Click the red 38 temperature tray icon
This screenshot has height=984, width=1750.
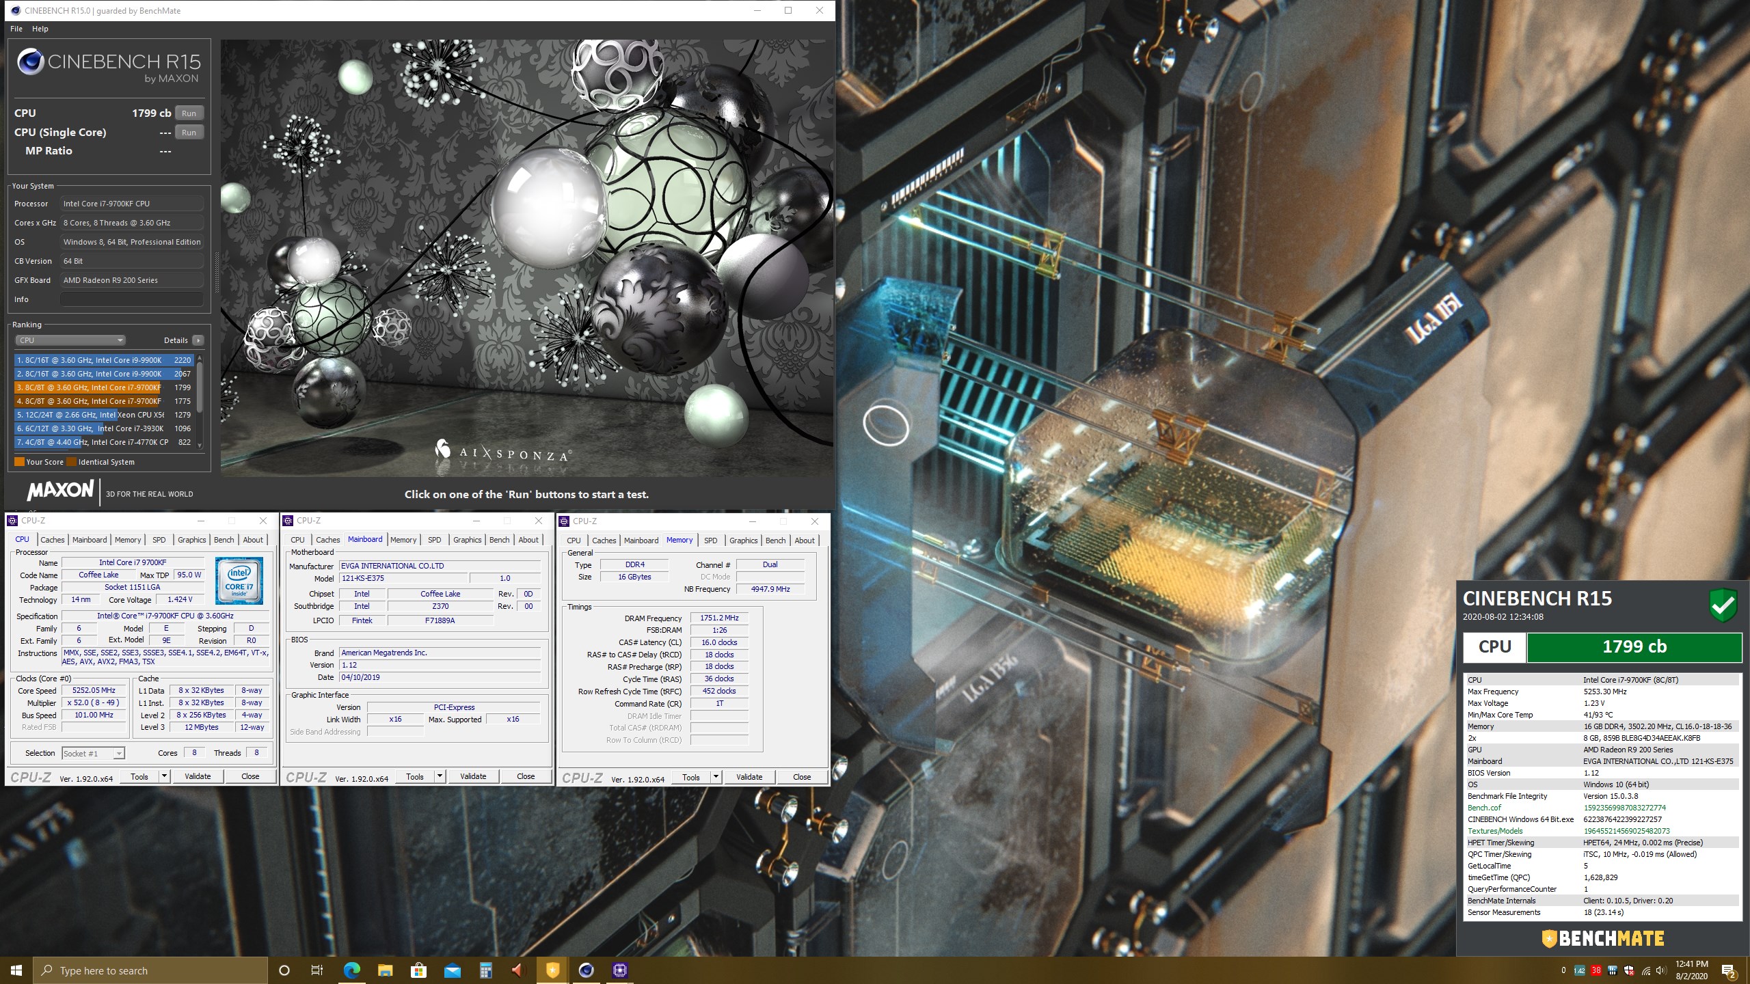1596,970
